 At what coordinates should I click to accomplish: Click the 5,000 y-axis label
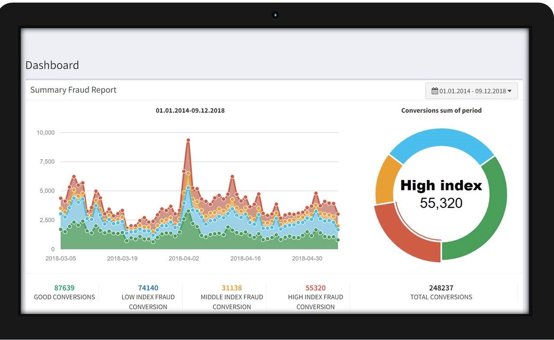click(47, 191)
